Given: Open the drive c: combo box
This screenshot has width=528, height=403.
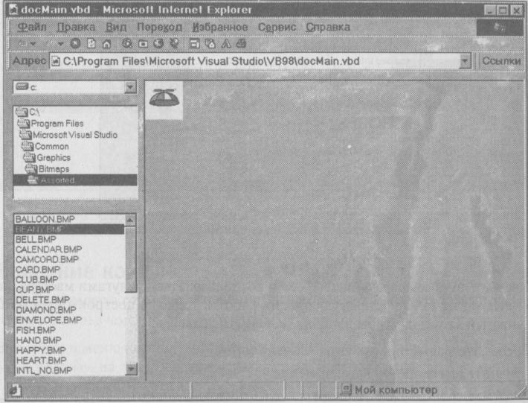Looking at the screenshot, I should 75,87.
